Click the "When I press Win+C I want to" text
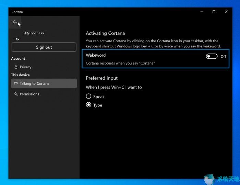This screenshot has width=240, height=185. click(x=114, y=88)
